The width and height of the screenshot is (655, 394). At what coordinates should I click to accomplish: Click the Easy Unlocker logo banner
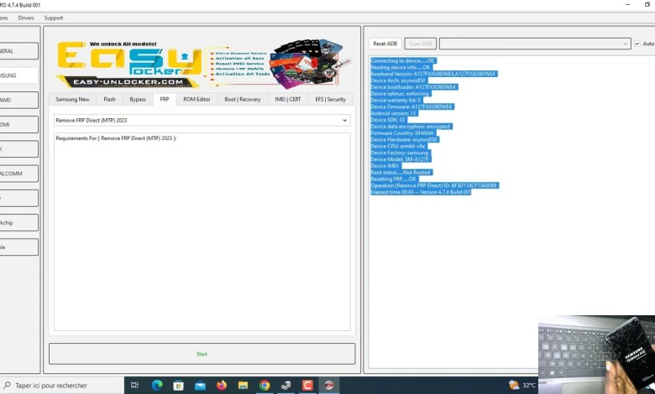pyautogui.click(x=203, y=65)
